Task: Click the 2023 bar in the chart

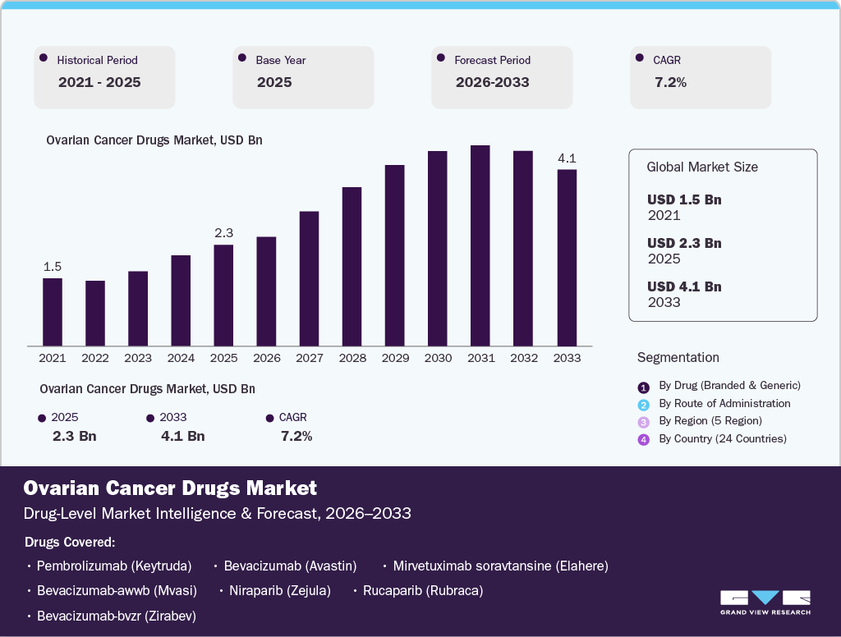Action: pos(138,309)
